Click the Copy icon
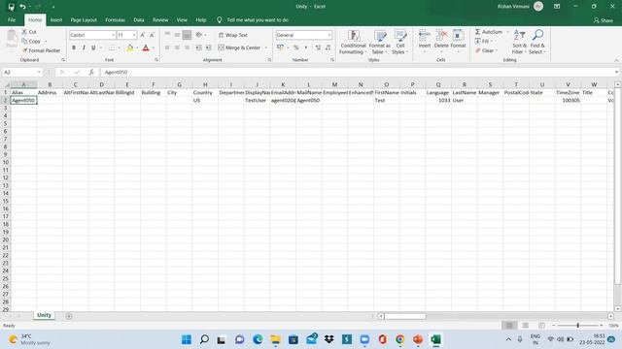622x349 pixels. coord(24,41)
